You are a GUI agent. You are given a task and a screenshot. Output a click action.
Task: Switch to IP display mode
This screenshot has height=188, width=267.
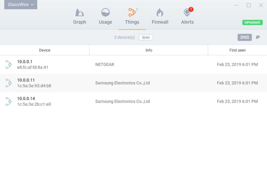(258, 37)
